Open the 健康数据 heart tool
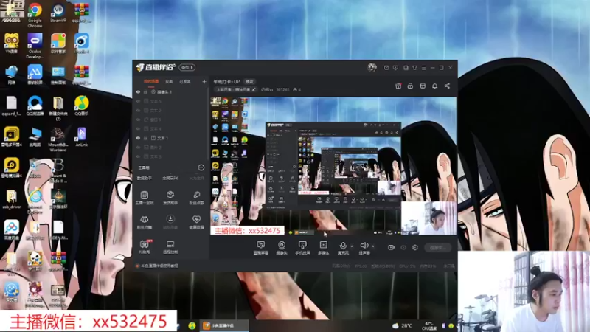This screenshot has height=332, width=590. point(196,222)
